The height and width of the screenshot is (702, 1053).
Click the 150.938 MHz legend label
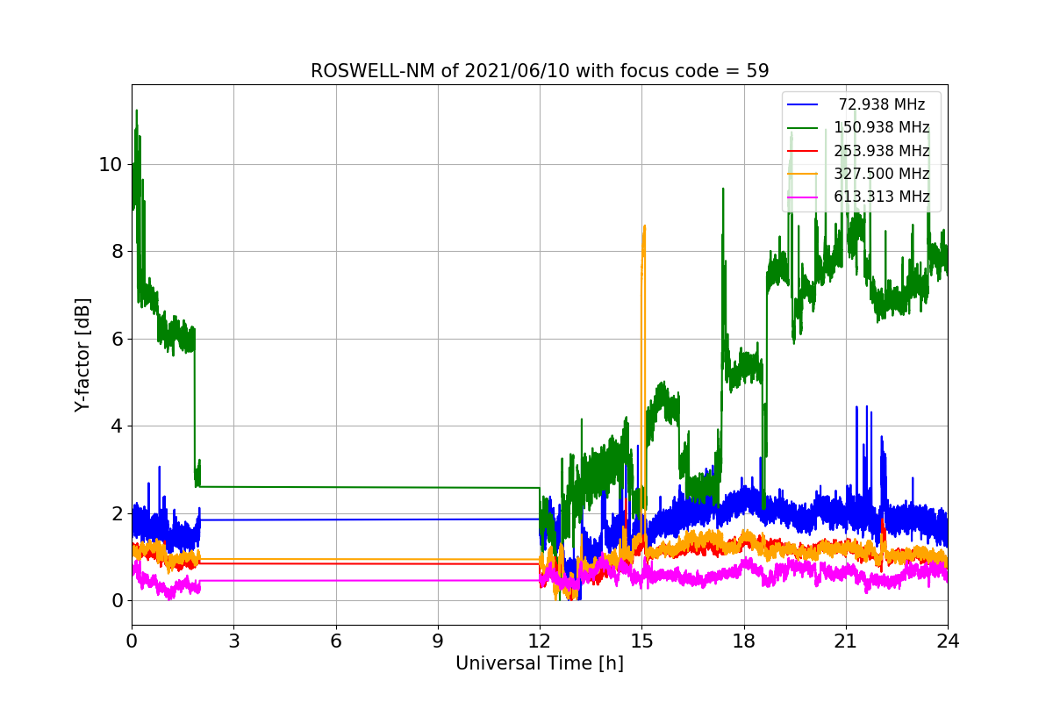(882, 127)
